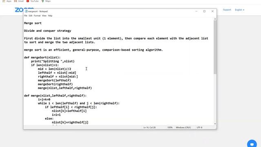Open the Support link on Zoom page
Viewport: 261px width, 147px height.
coord(227,10)
